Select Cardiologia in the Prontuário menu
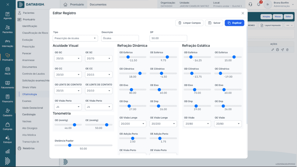The image size is (297, 167). point(29,114)
